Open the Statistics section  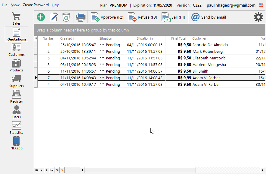(x=17, y=128)
